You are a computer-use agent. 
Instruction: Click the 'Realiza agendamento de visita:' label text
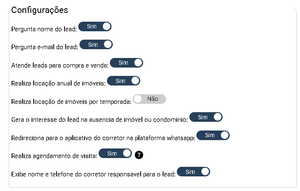[x=55, y=156]
